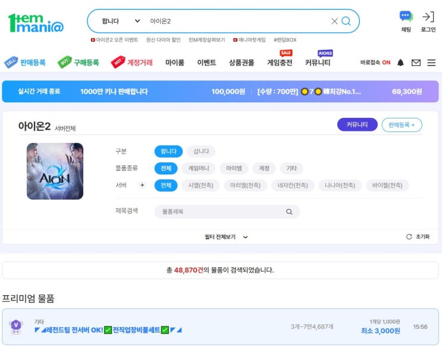Click the 초기화 reset text
Image resolution: width=442 pixels, height=347 pixels.
422,237
